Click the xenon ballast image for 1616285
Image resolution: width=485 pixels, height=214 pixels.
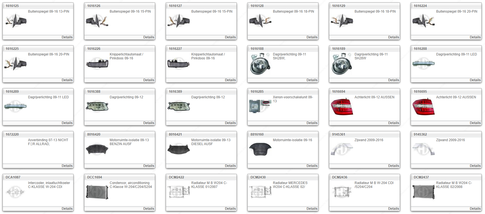[260, 106]
